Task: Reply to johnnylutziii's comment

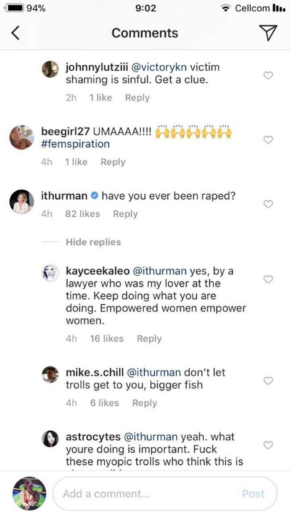Action: tap(137, 98)
